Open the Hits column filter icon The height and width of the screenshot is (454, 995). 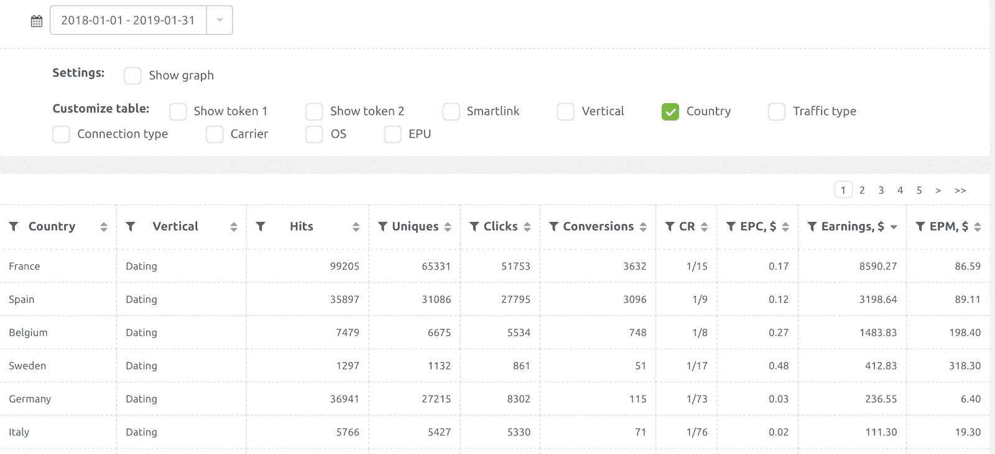(261, 226)
